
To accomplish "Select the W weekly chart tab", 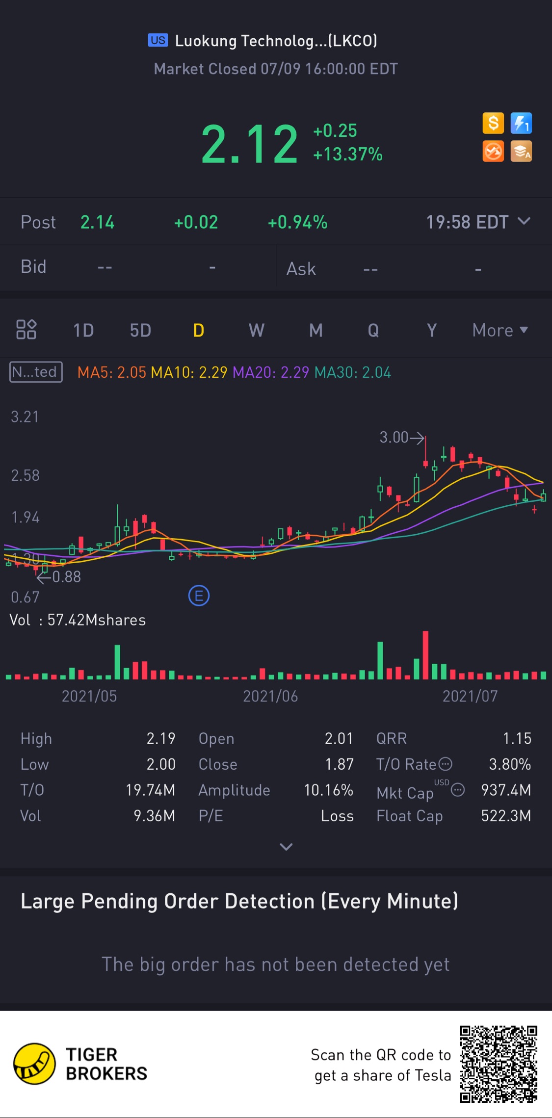I will point(257,330).
